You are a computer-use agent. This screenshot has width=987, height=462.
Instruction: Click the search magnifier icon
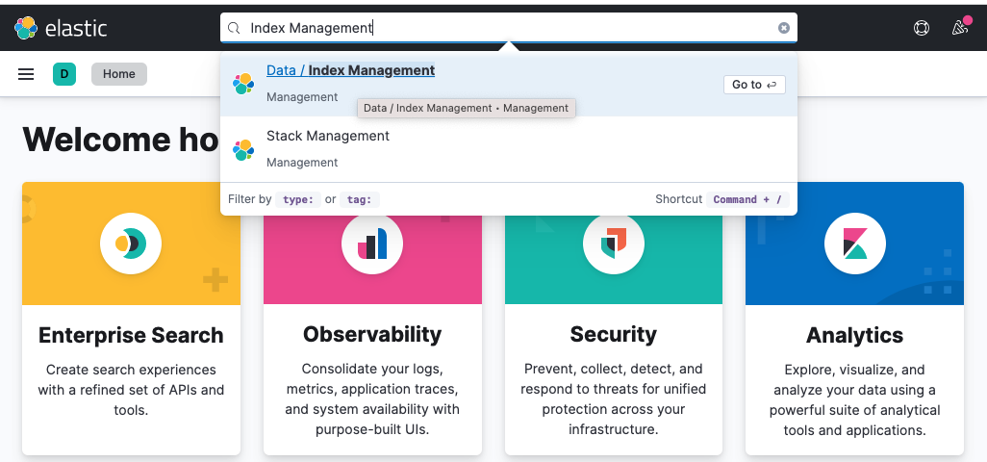(234, 28)
